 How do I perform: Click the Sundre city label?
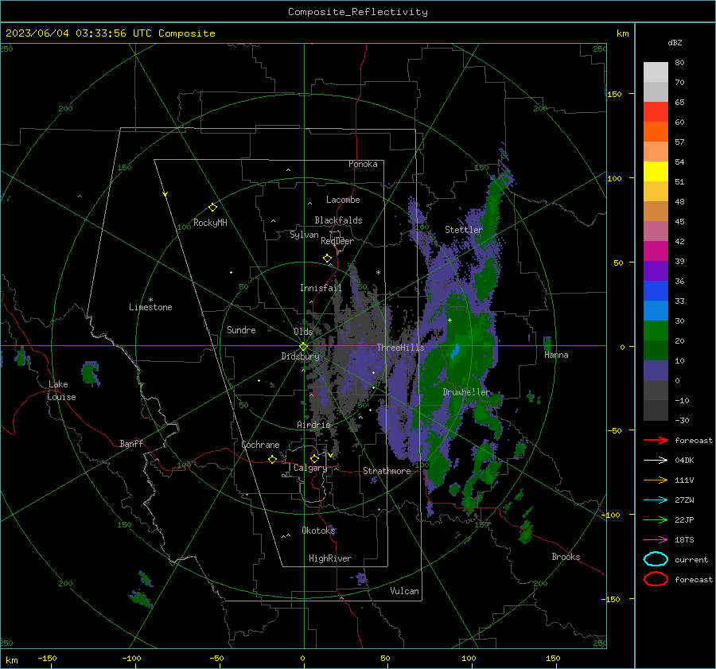coord(241,329)
